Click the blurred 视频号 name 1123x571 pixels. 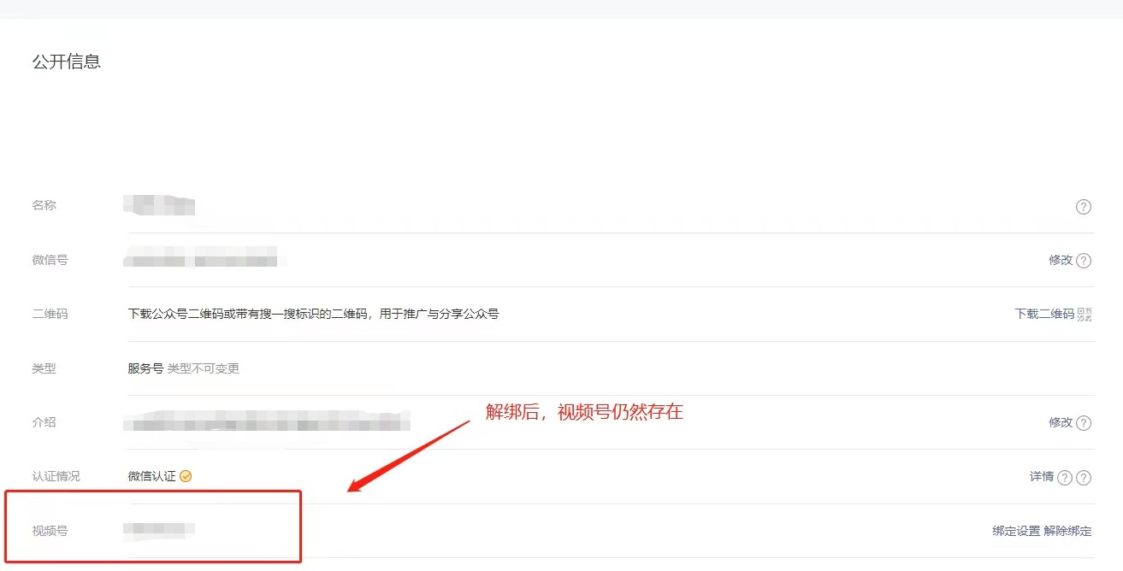pos(160,530)
